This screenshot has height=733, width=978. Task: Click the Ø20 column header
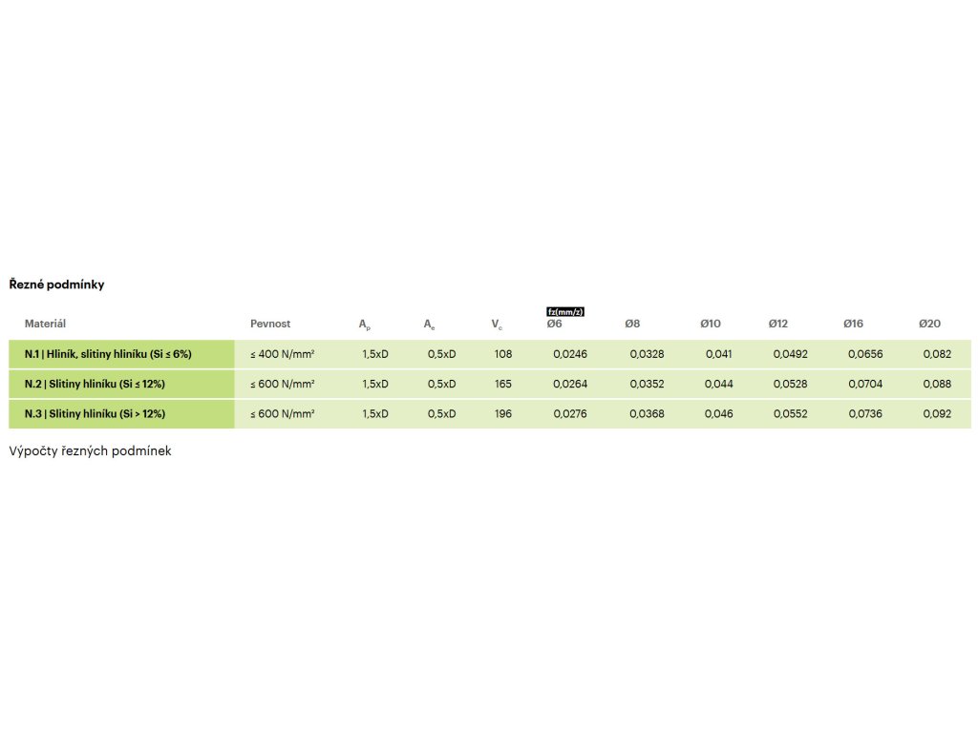point(929,325)
